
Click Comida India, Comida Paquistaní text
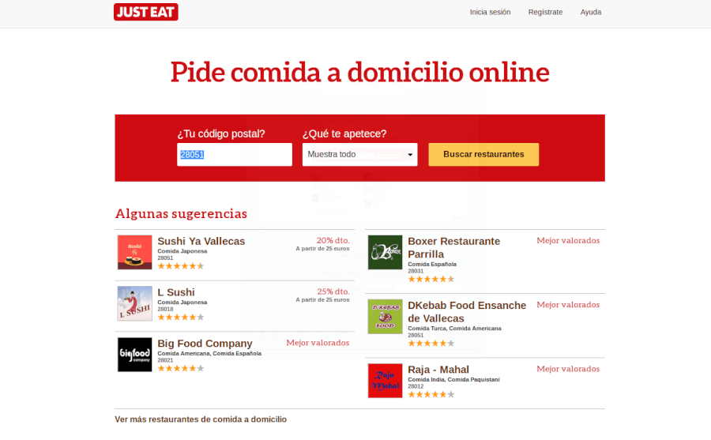(453, 380)
